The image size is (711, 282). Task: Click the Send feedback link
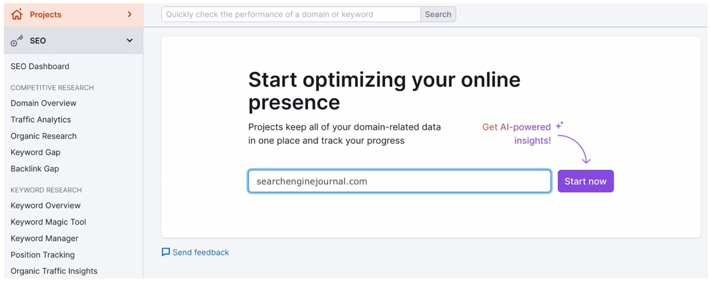200,252
